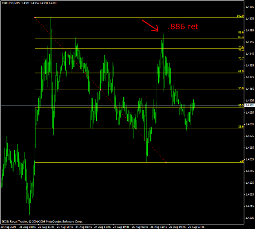Click price axis value 1.4355
The width and height of the screenshot is (255, 229).
(250, 42)
